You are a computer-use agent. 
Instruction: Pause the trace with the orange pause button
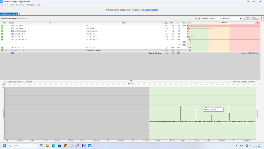click(x=196, y=19)
